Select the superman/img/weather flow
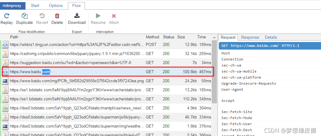 [x=106, y=126]
